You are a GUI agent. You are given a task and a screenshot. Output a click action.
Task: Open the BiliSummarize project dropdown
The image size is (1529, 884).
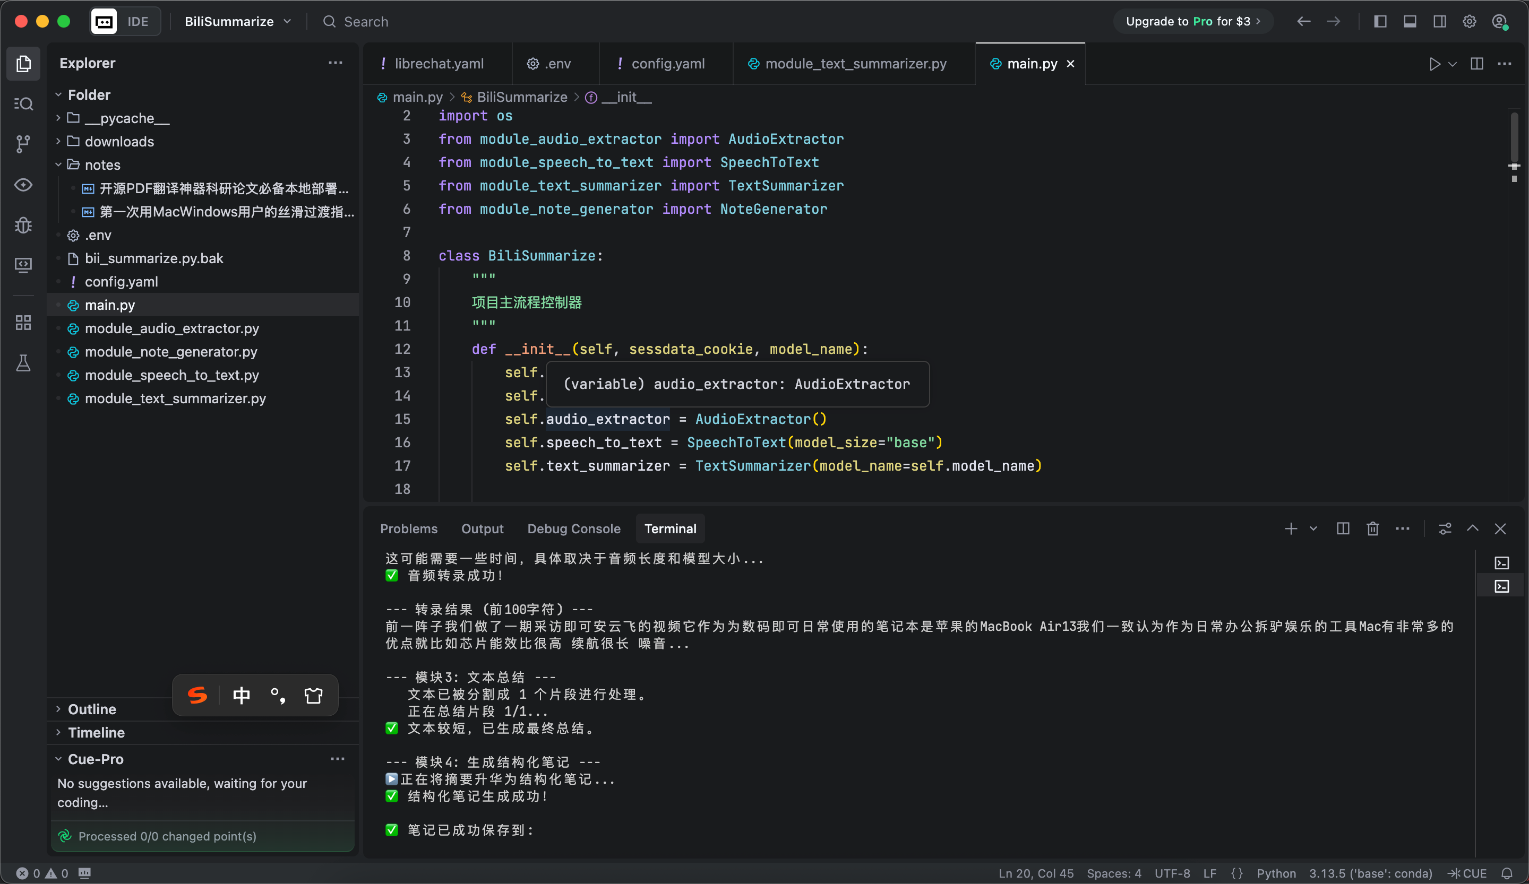click(238, 22)
